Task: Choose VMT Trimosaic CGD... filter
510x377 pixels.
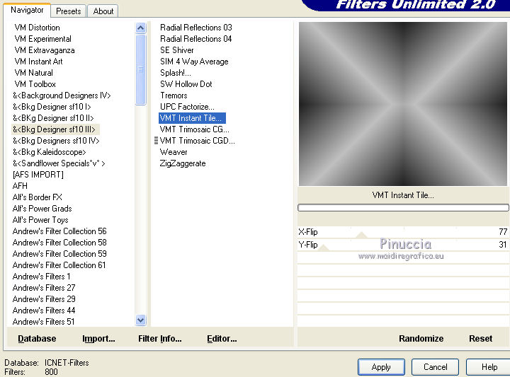Action: 197,141
